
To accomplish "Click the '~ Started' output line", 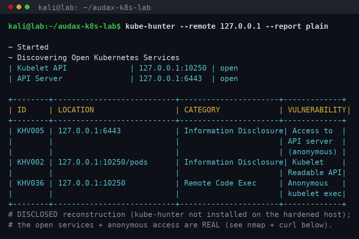I will [x=28, y=47].
